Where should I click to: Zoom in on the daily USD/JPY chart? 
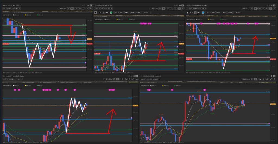(168, 8)
